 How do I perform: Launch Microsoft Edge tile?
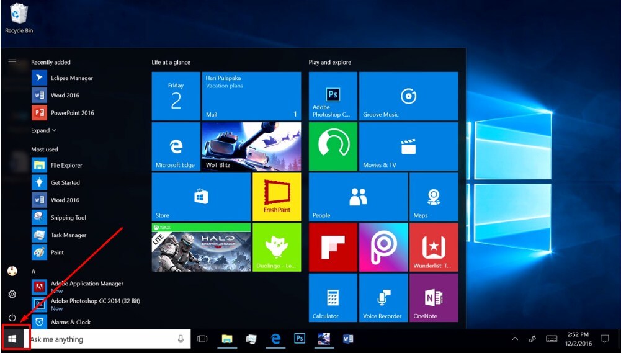coord(176,146)
